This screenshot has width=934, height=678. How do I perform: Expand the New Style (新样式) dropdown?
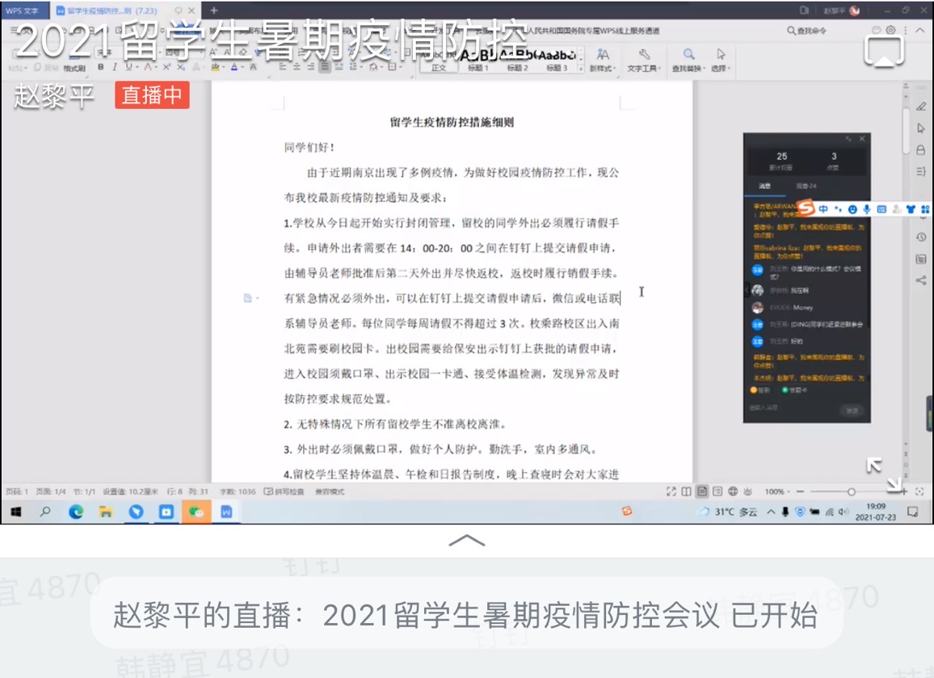603,60
